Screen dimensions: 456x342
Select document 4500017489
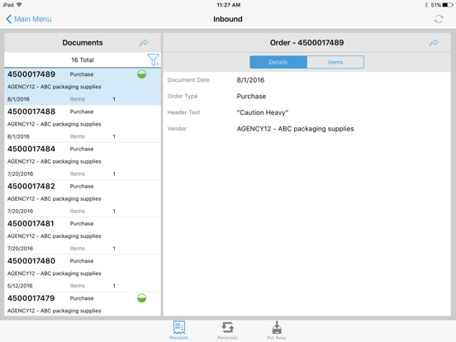(x=83, y=87)
